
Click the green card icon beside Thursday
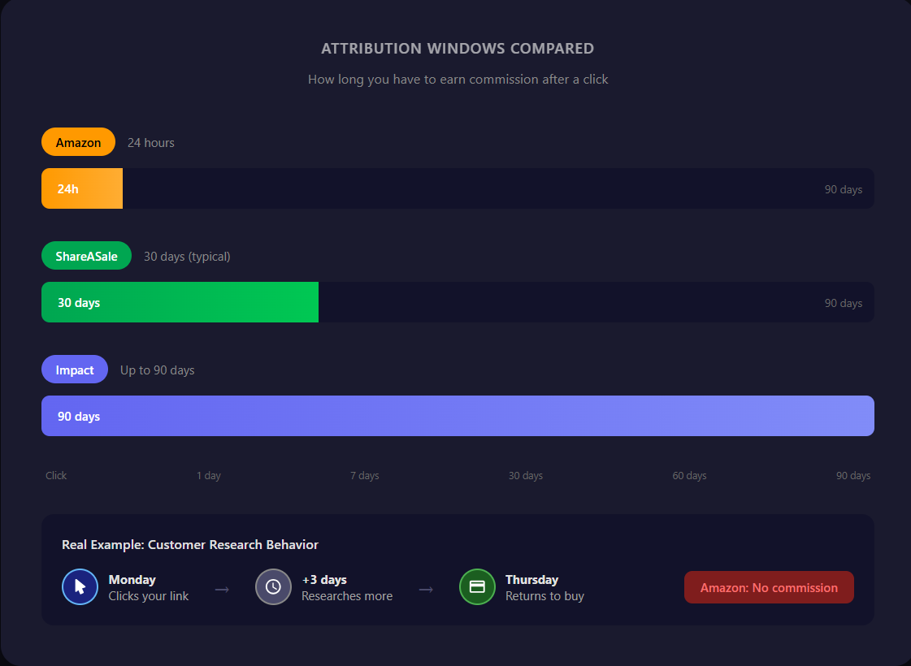[477, 586]
